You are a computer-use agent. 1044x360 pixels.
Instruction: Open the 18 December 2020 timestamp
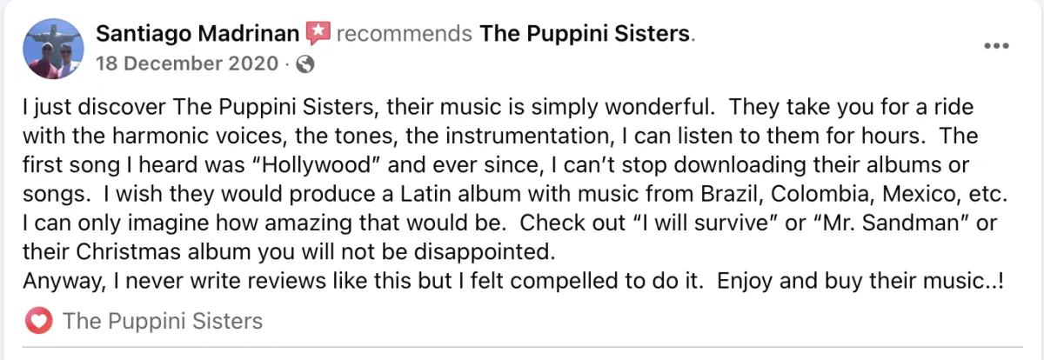tap(187, 63)
